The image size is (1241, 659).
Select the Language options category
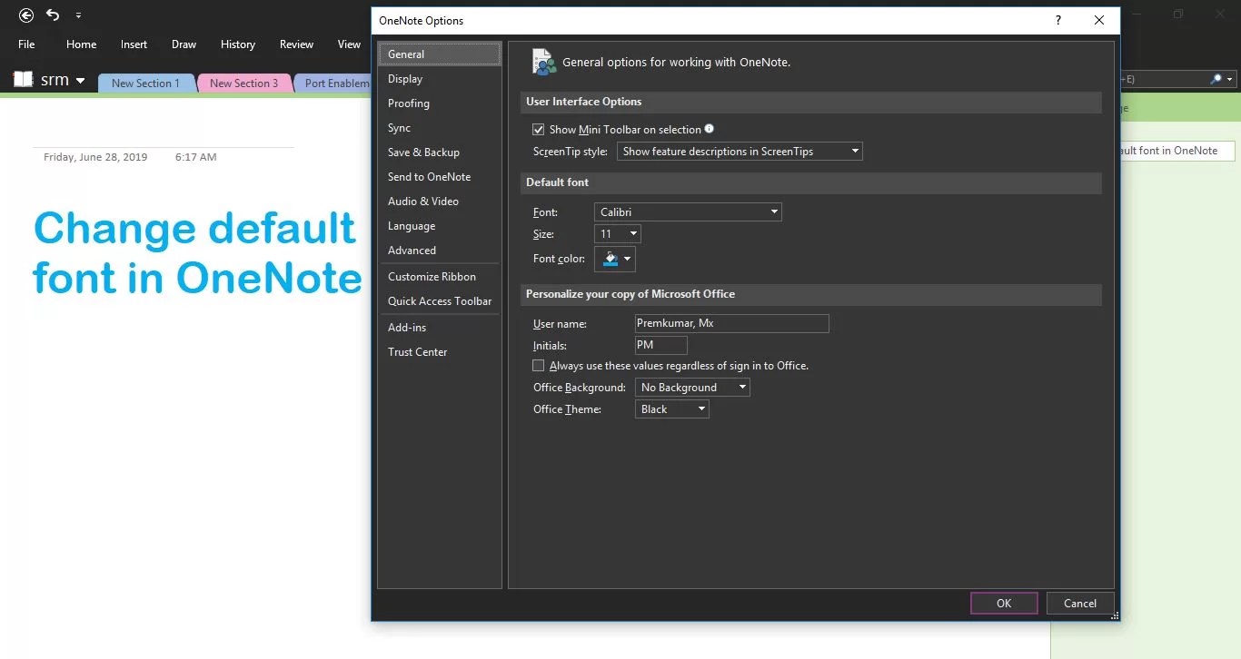pos(440,226)
